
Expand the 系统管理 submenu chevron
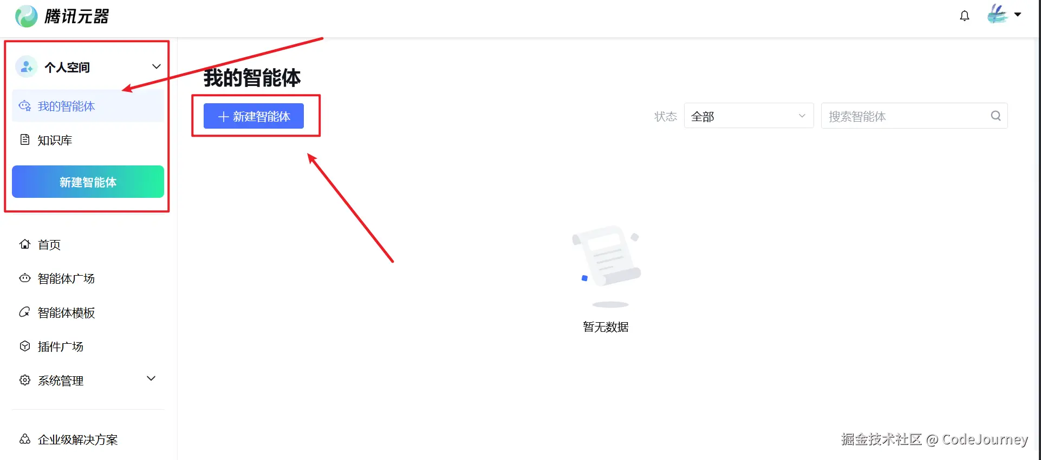coord(152,378)
